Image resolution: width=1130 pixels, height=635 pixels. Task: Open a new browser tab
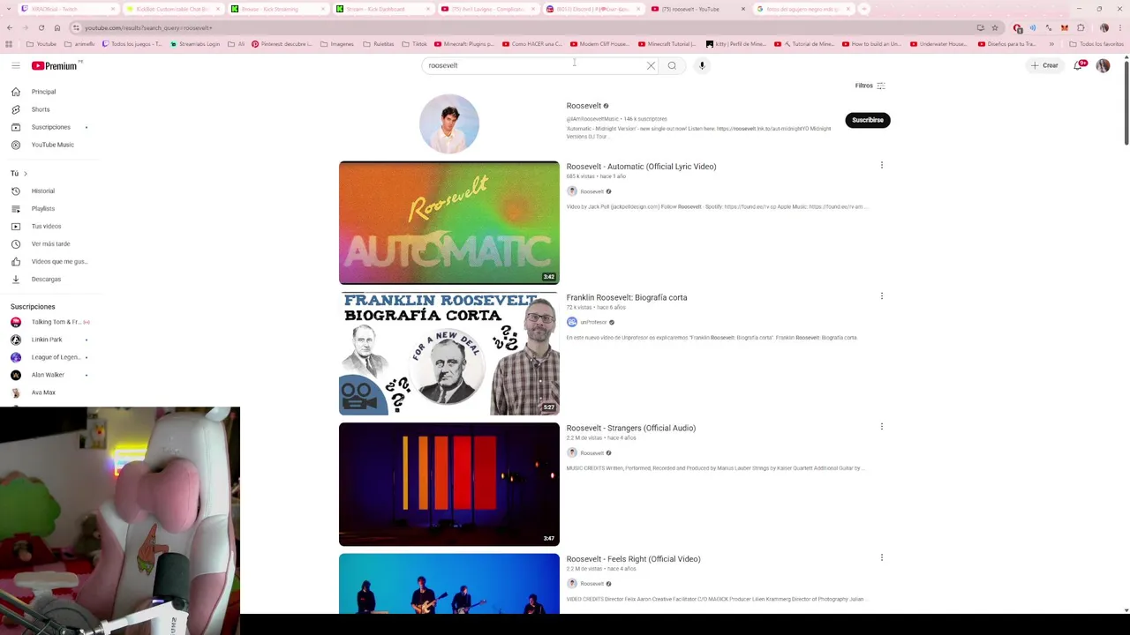(x=864, y=9)
